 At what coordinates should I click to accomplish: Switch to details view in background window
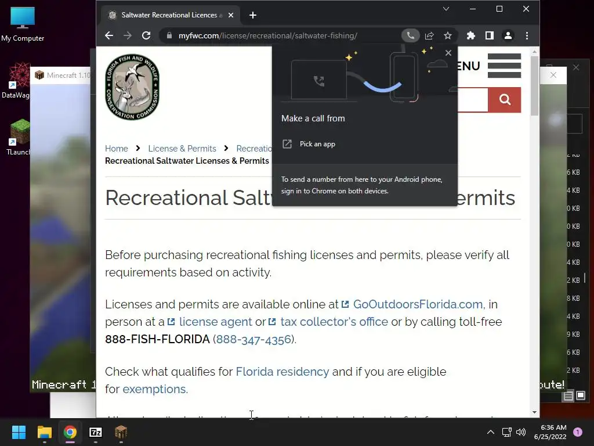[x=568, y=396]
